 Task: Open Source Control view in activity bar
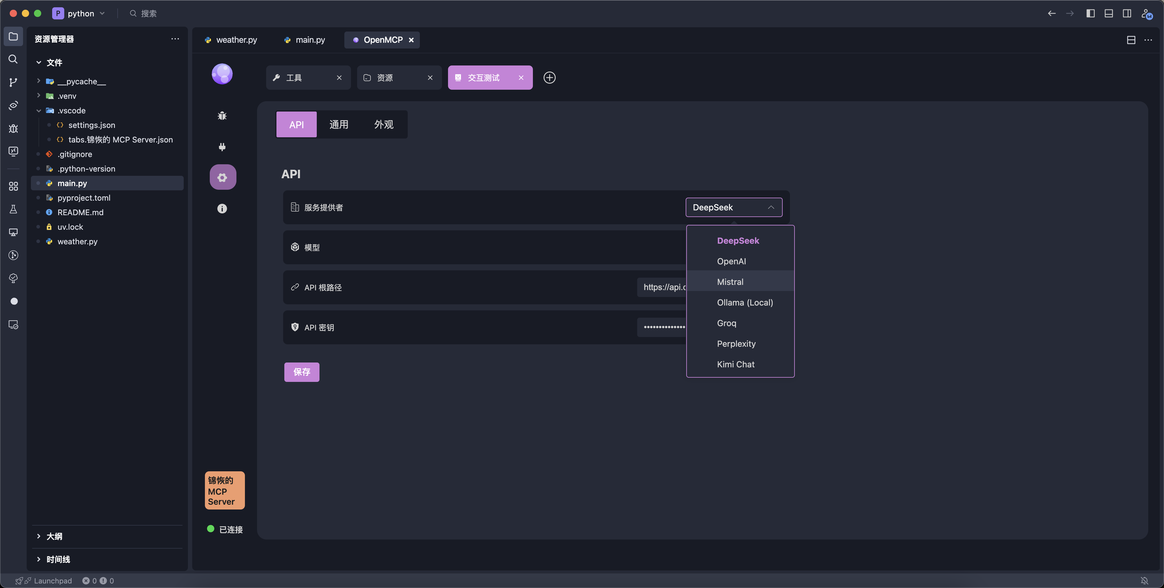coord(14,82)
